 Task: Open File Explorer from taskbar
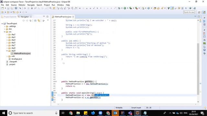coord(78,113)
